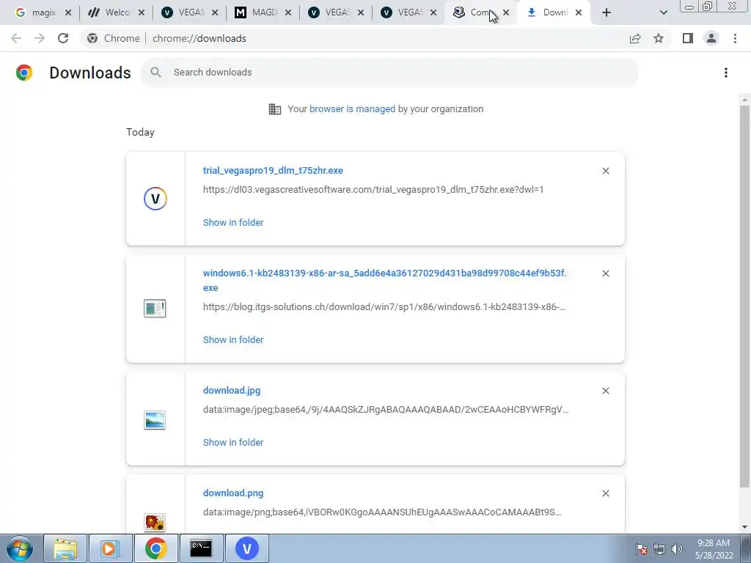The width and height of the screenshot is (751, 563).
Task: Click the Chrome logo beside Downloads
Action: 24,73
